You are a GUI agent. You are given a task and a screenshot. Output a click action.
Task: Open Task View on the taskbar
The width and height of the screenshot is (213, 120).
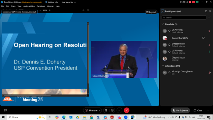coord(50,117)
